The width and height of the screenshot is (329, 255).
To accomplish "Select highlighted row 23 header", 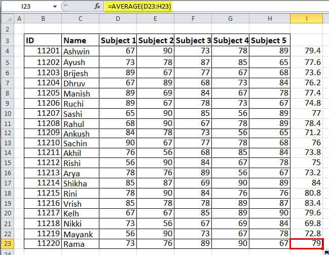I will pyautogui.click(x=8, y=243).
